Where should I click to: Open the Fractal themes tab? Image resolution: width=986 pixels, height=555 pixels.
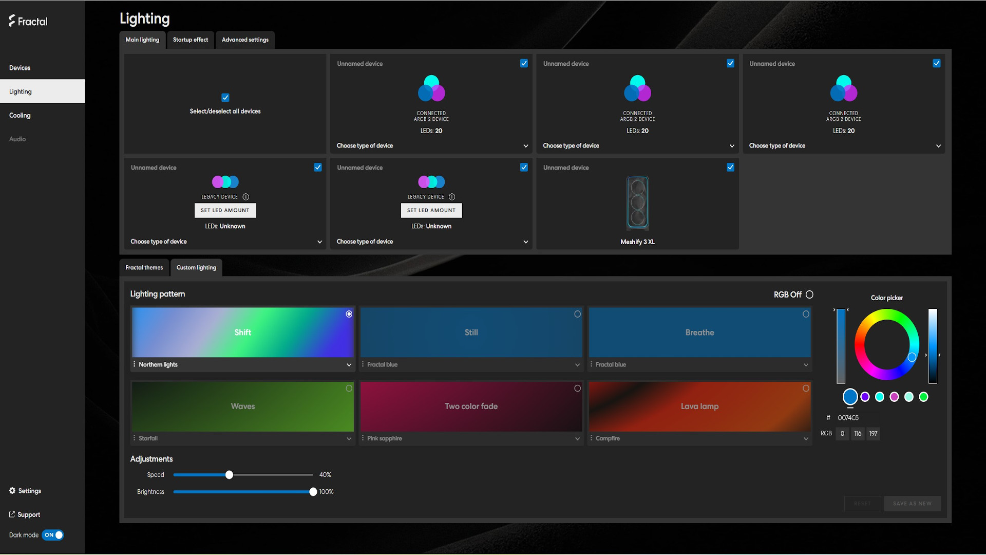[x=144, y=268]
